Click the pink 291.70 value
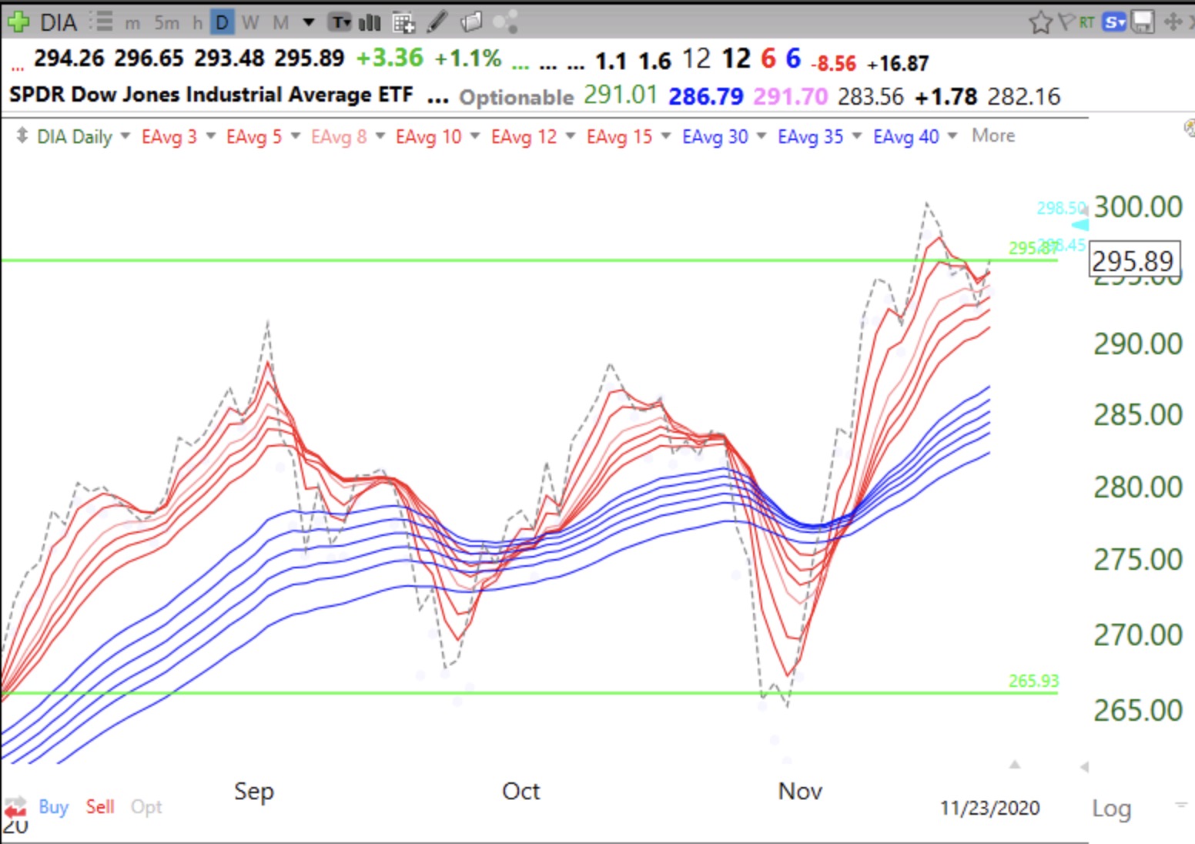Viewport: 1195px width, 844px height. pos(791,96)
